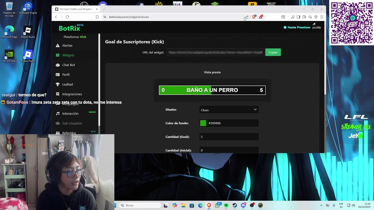This screenshot has height=210, width=374.
Task: Open the Brave playlist music note icon
Action: pyautogui.click(x=292, y=17)
